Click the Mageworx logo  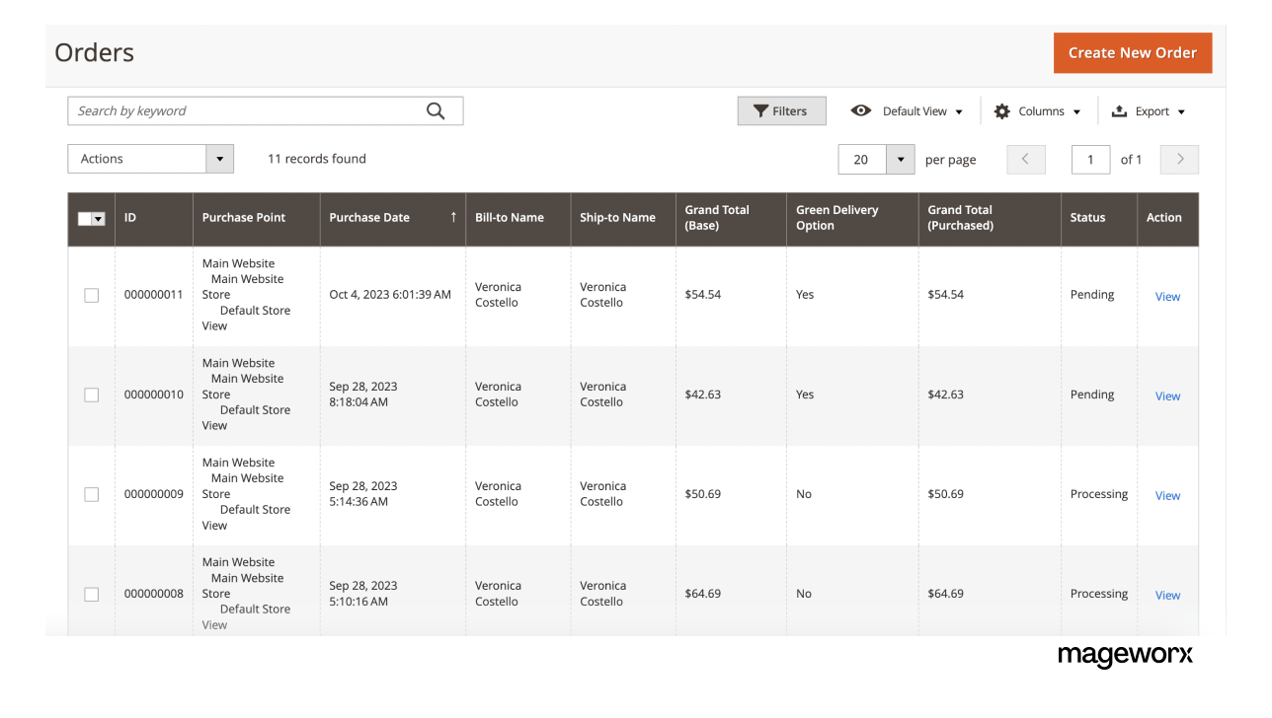click(x=1125, y=655)
